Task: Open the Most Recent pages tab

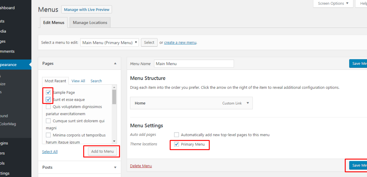Action: [55, 81]
